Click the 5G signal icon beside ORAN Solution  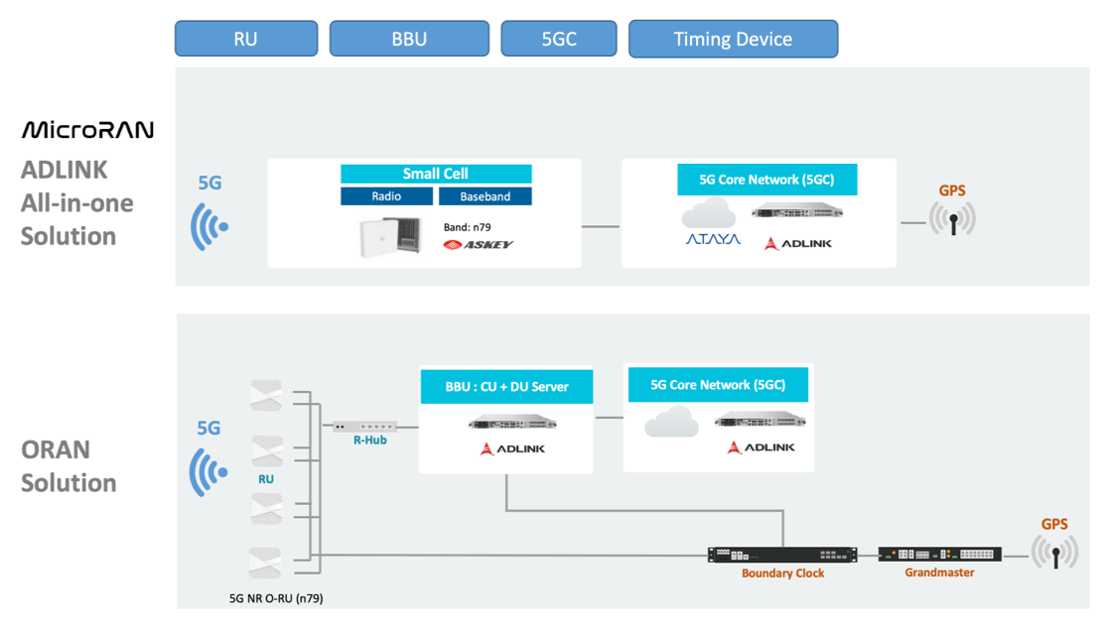click(x=208, y=472)
